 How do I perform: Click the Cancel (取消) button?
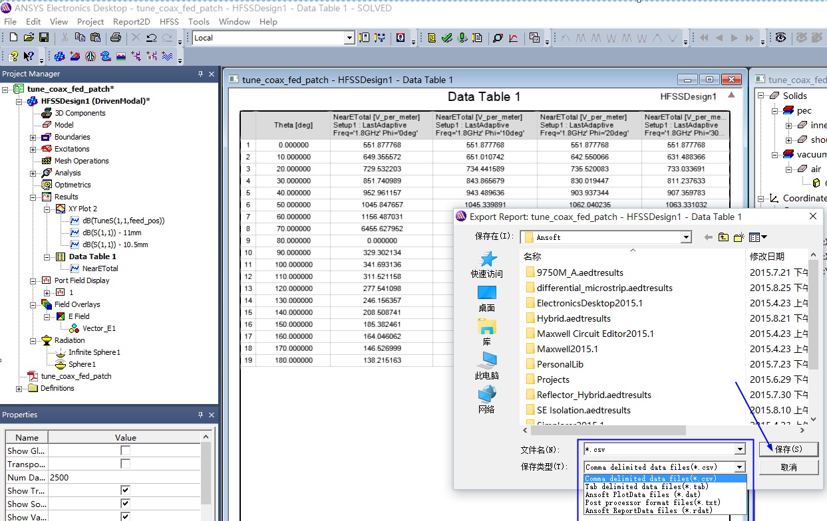pos(788,467)
